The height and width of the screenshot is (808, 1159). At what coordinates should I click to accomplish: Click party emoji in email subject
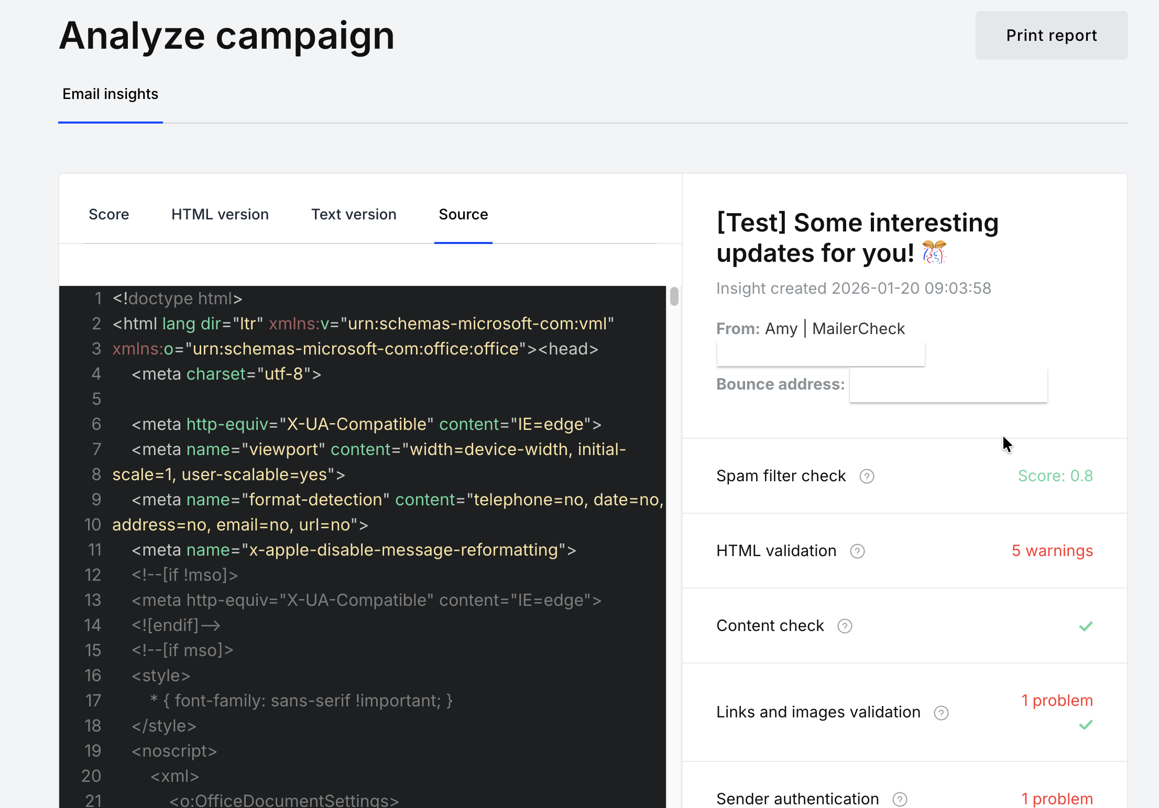tap(934, 253)
